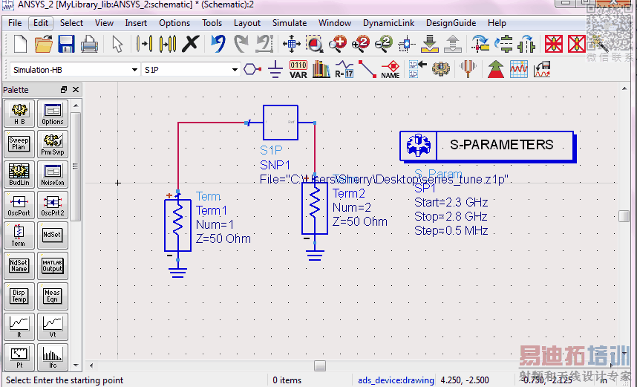The height and width of the screenshot is (387, 637).
Task: Open component library books icon
Action: pyautogui.click(x=321, y=70)
